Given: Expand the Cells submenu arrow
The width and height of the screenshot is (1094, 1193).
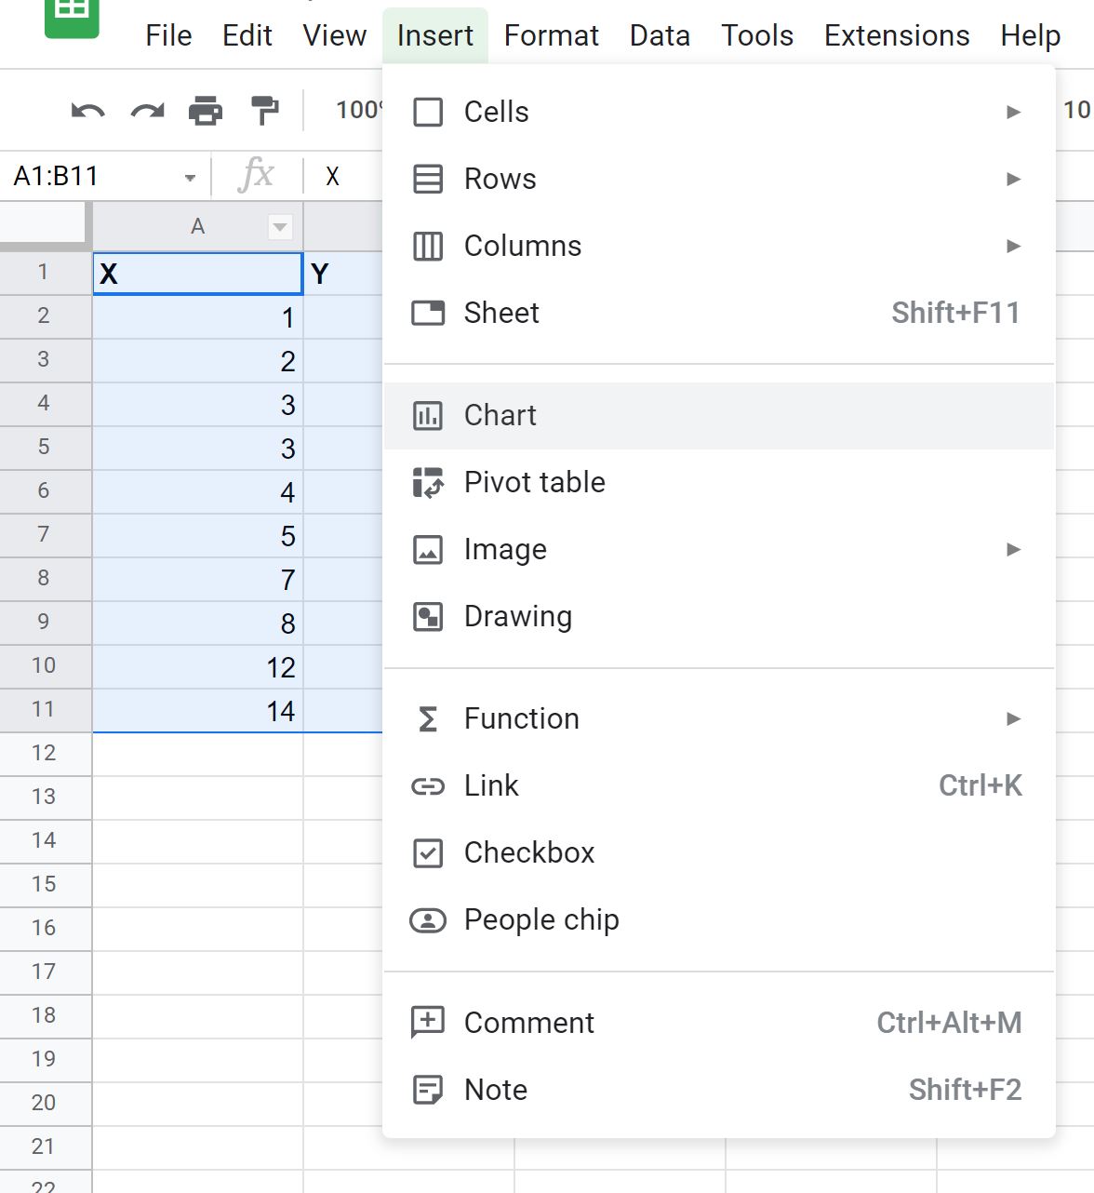Looking at the screenshot, I should click(1014, 112).
